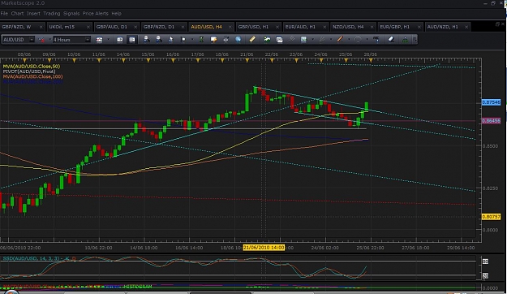
Task: Close the EUR/GBP, H1 tab
Action: (419, 27)
